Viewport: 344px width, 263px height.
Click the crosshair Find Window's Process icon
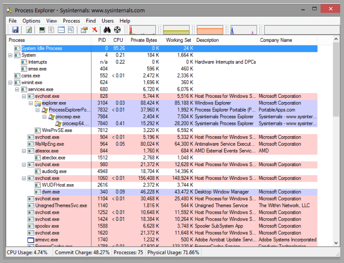click(x=118, y=30)
